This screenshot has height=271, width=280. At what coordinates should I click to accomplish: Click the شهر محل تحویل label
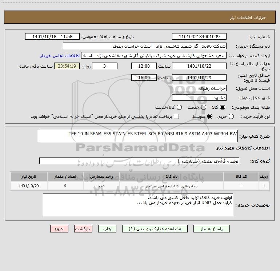pyautogui.click(x=254, y=98)
